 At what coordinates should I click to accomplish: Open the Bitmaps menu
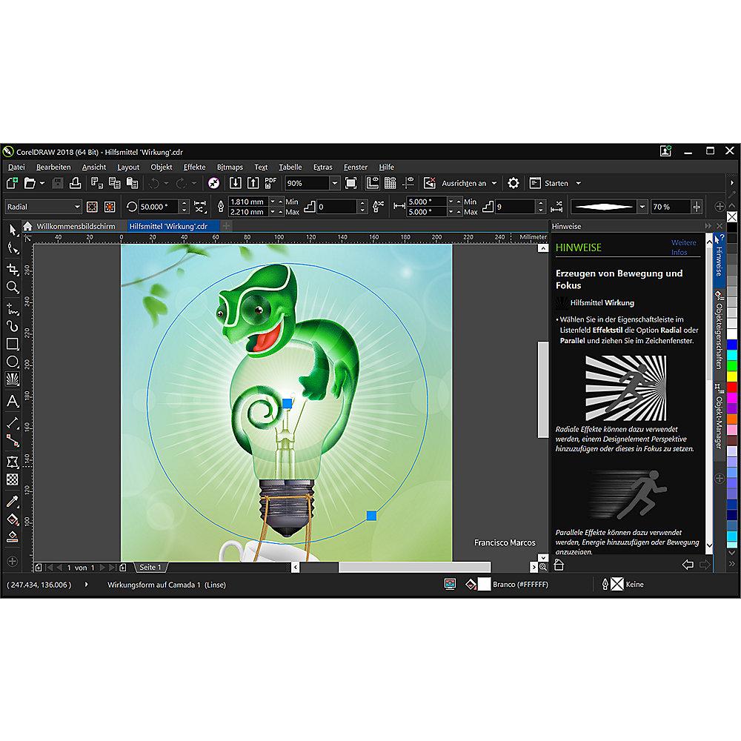230,167
